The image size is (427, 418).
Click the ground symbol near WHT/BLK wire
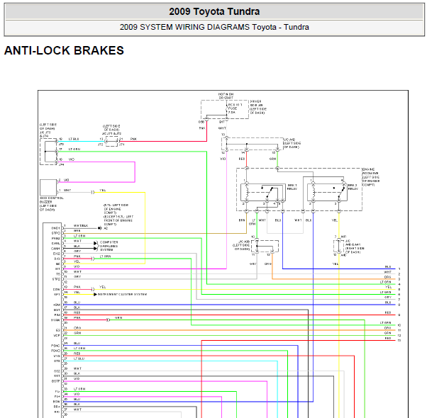(x=100, y=228)
